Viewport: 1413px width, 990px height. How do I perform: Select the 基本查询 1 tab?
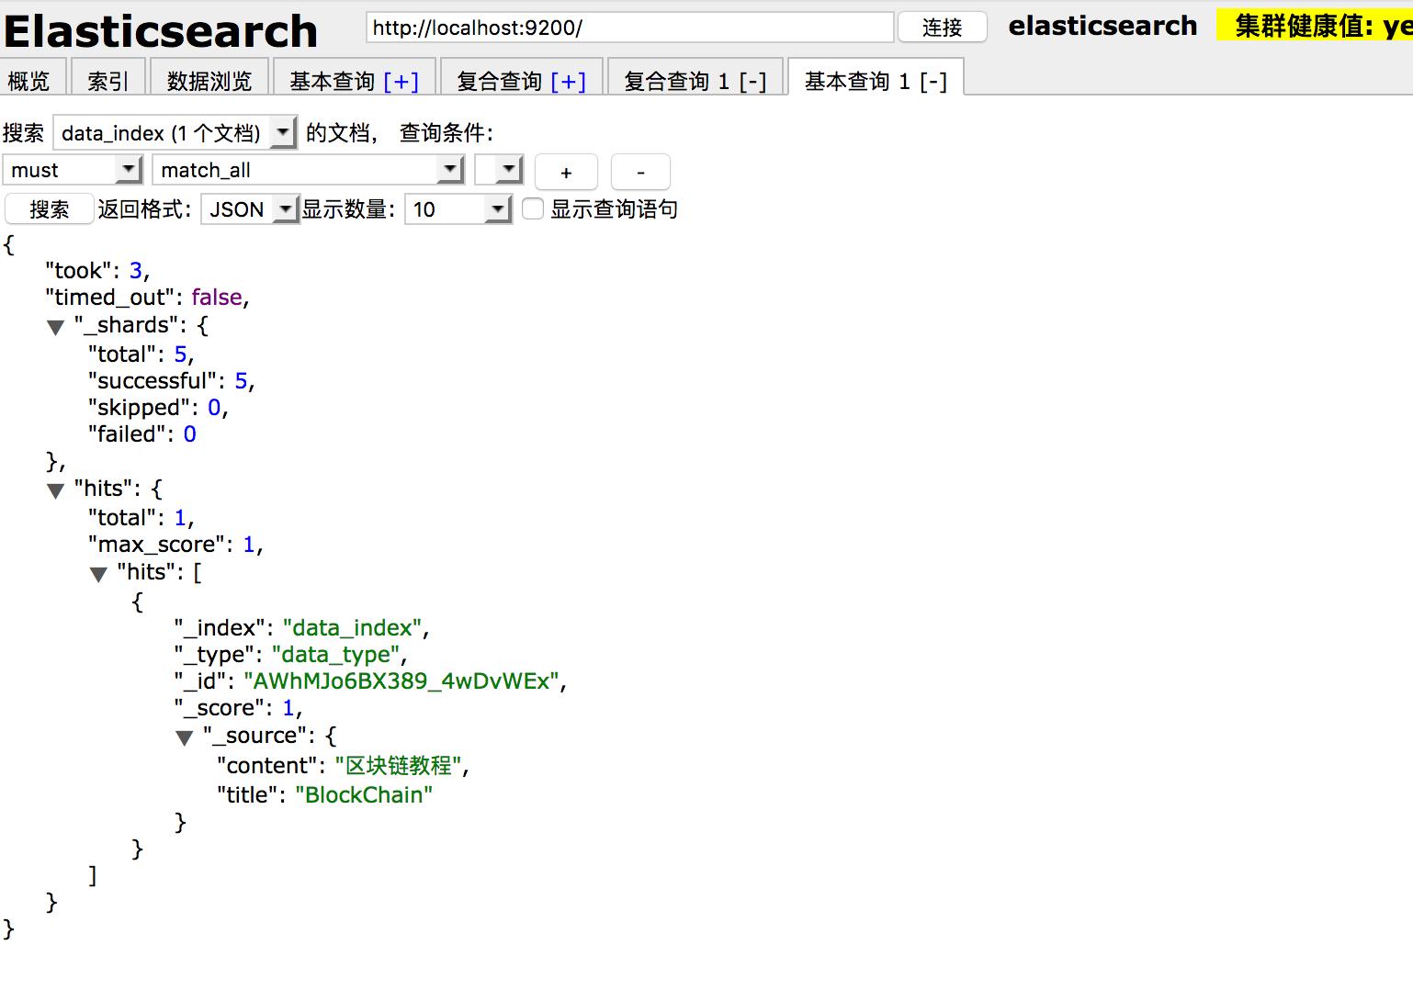[x=876, y=81]
